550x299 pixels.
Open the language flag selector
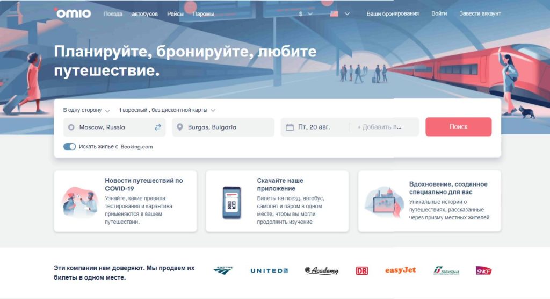[340, 13]
